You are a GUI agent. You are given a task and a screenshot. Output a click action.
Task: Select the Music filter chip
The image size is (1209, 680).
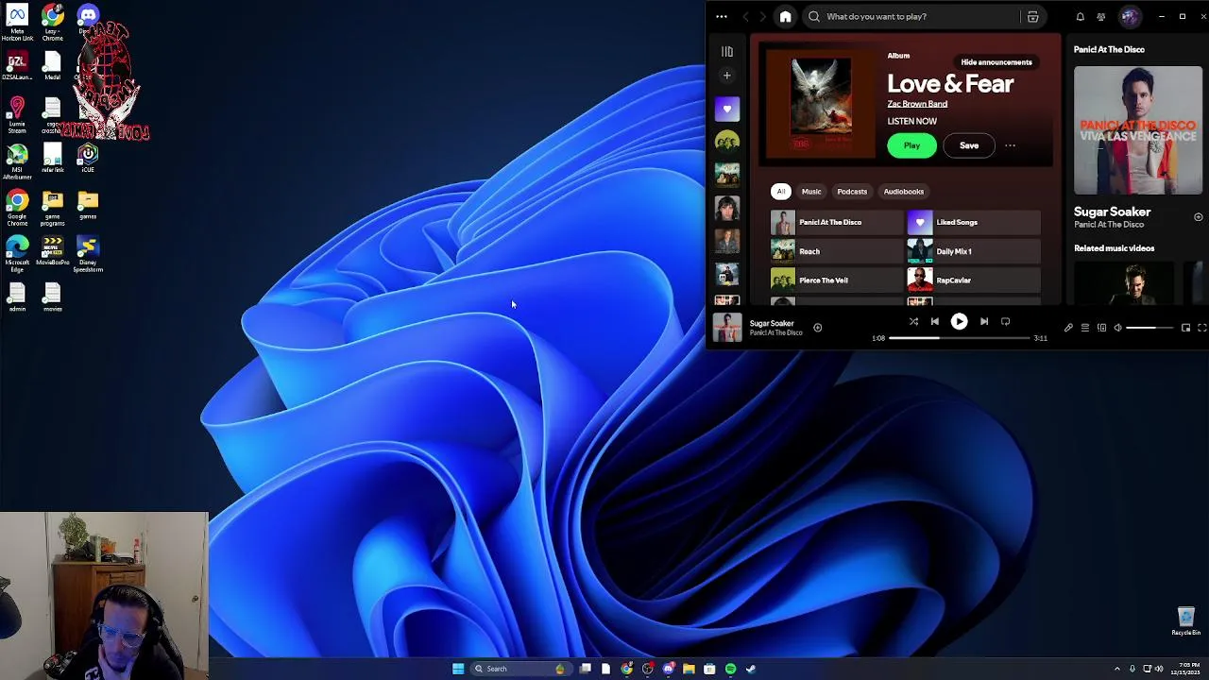click(x=811, y=192)
